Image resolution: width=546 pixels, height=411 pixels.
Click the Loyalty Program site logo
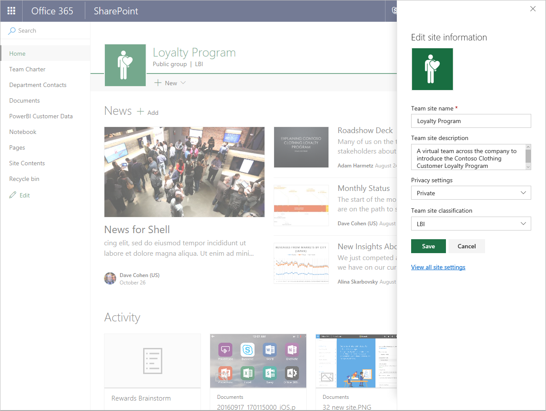coord(125,65)
